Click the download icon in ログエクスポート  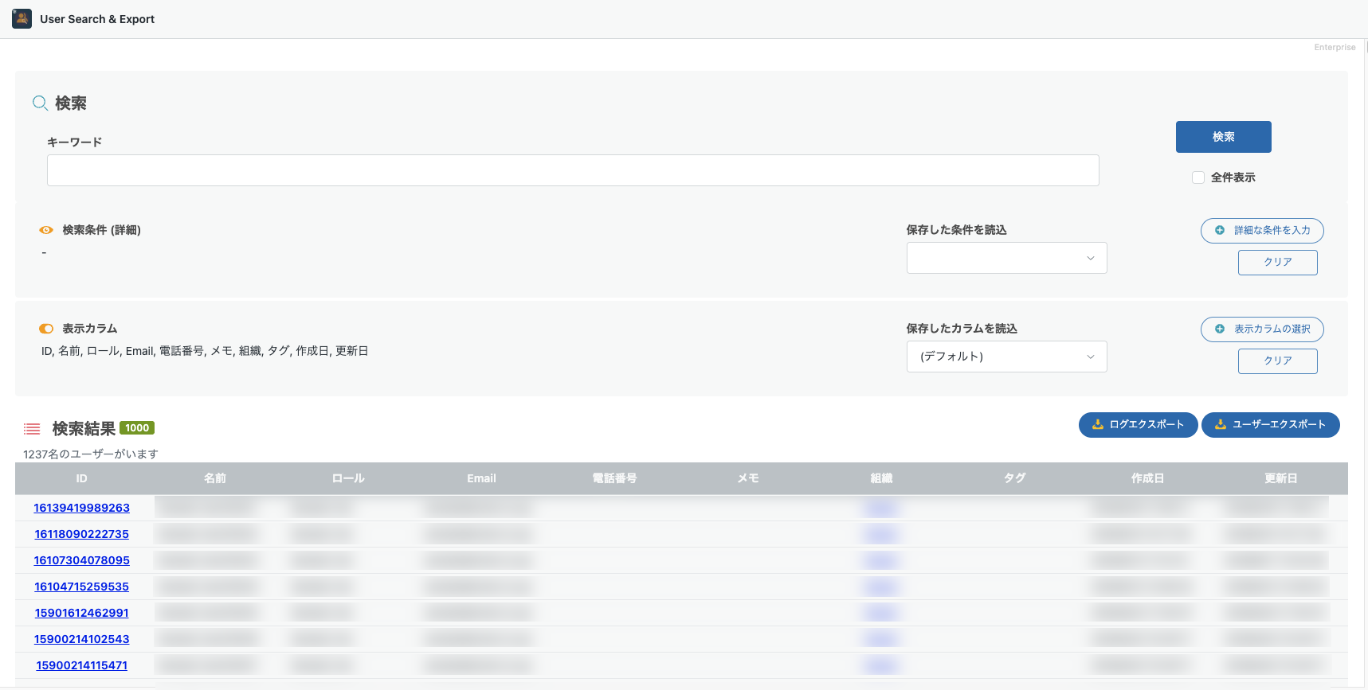1097,424
